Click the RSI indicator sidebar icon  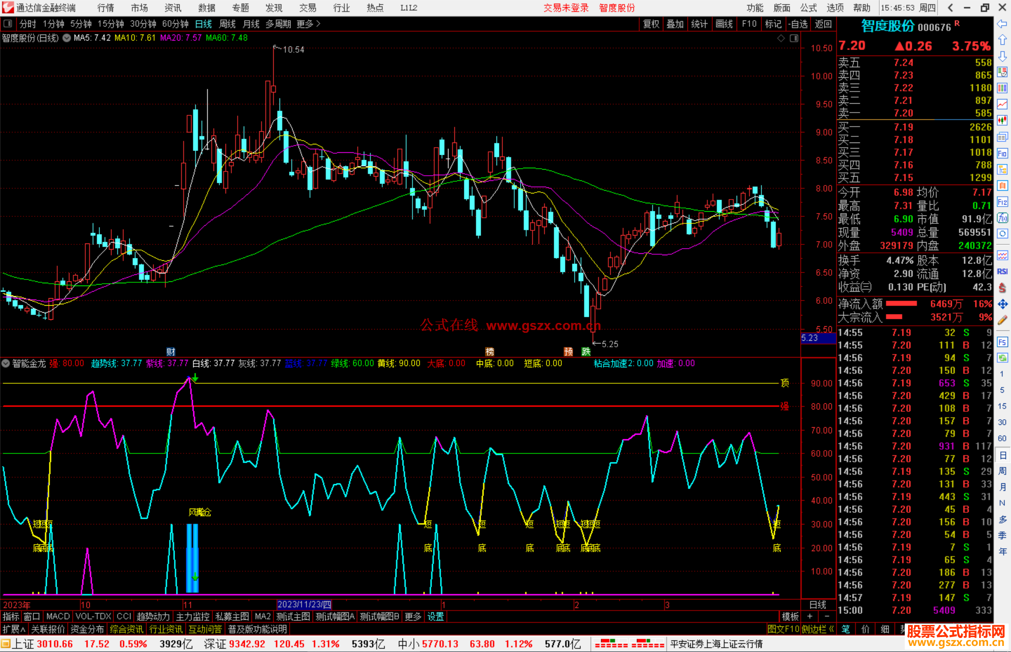1002,272
